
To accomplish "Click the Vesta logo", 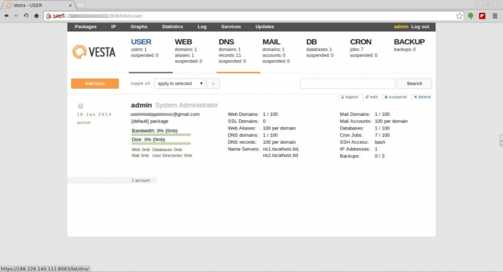I will [x=94, y=52].
